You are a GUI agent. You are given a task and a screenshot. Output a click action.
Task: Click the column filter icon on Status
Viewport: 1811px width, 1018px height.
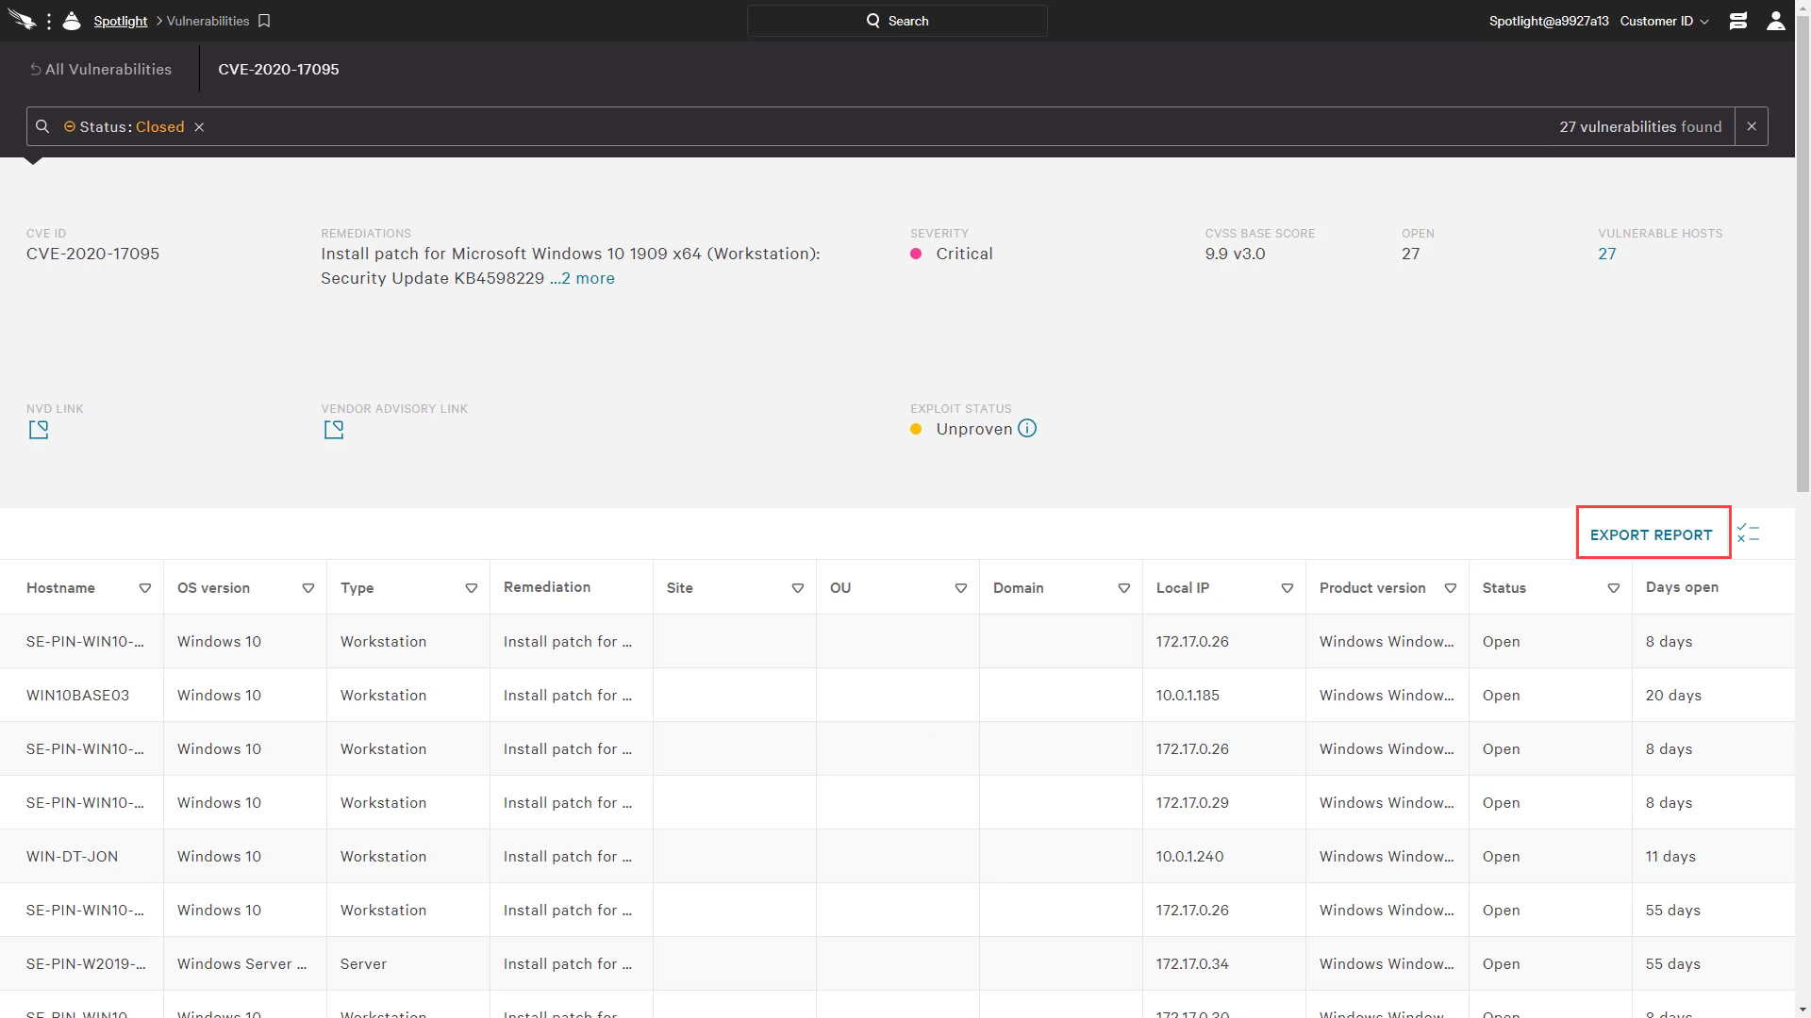pyautogui.click(x=1615, y=588)
